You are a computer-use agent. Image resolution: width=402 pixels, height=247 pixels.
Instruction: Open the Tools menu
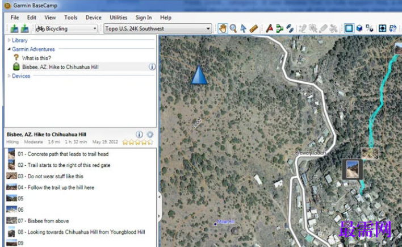click(71, 18)
